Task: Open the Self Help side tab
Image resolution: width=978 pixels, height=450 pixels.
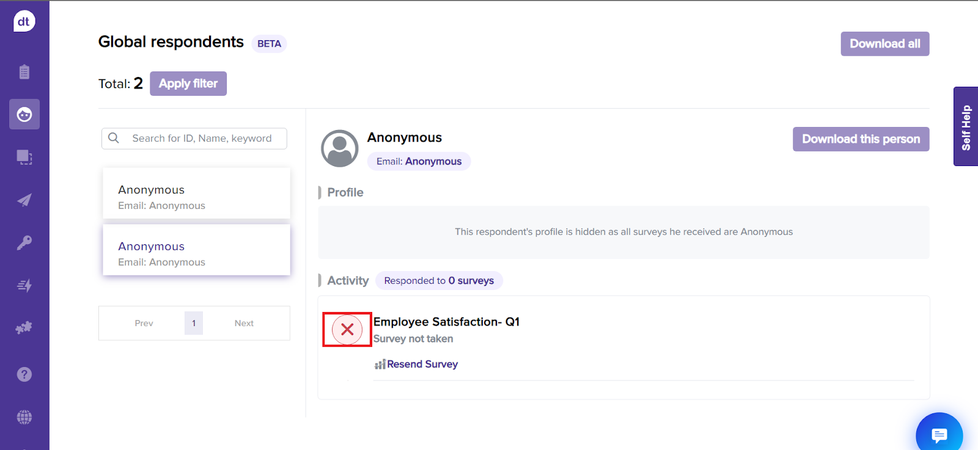Action: pyautogui.click(x=966, y=127)
